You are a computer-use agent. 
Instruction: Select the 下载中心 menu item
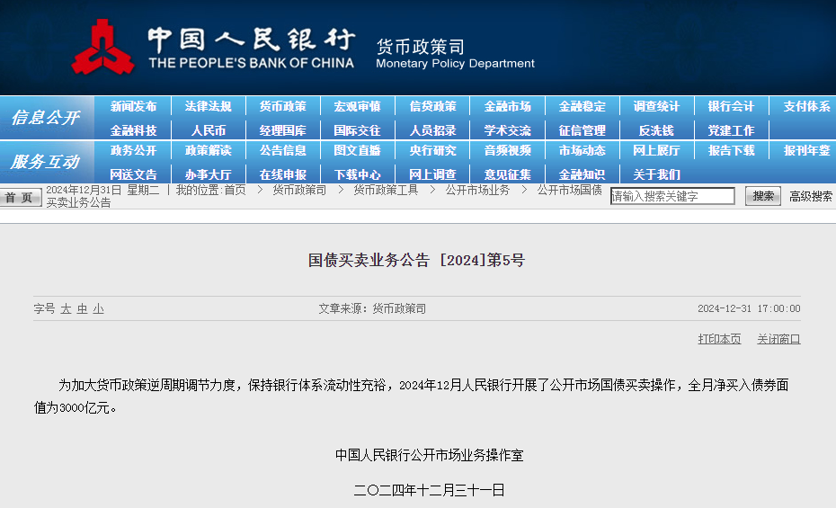click(357, 174)
